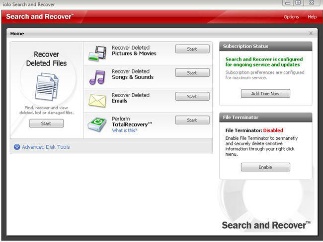323x242 pixels.
Task: Click the yellow envelope Emails icon
Action: coord(97,101)
